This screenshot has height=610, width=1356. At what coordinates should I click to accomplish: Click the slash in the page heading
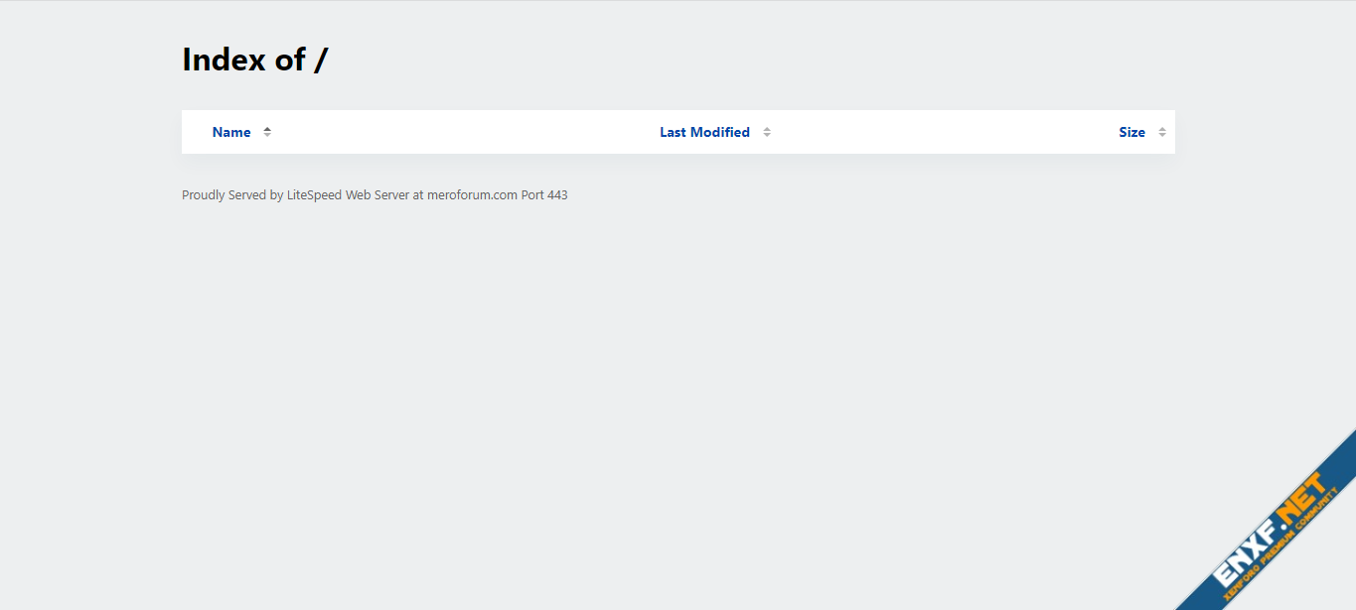320,61
